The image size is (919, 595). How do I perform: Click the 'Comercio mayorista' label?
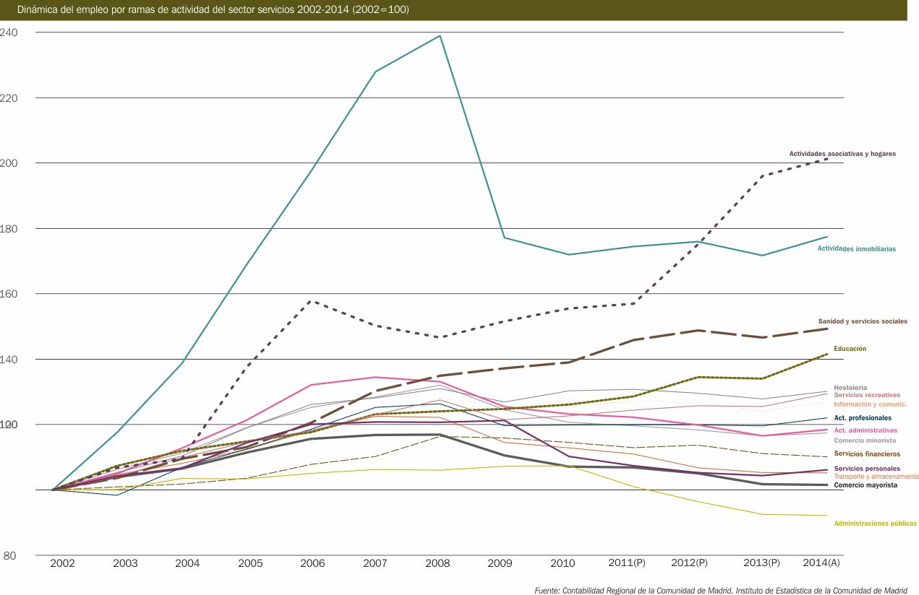pos(865,485)
